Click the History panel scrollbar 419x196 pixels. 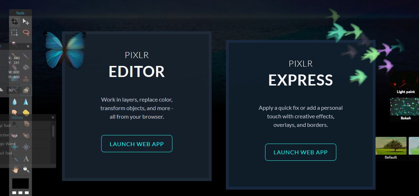pos(53,131)
